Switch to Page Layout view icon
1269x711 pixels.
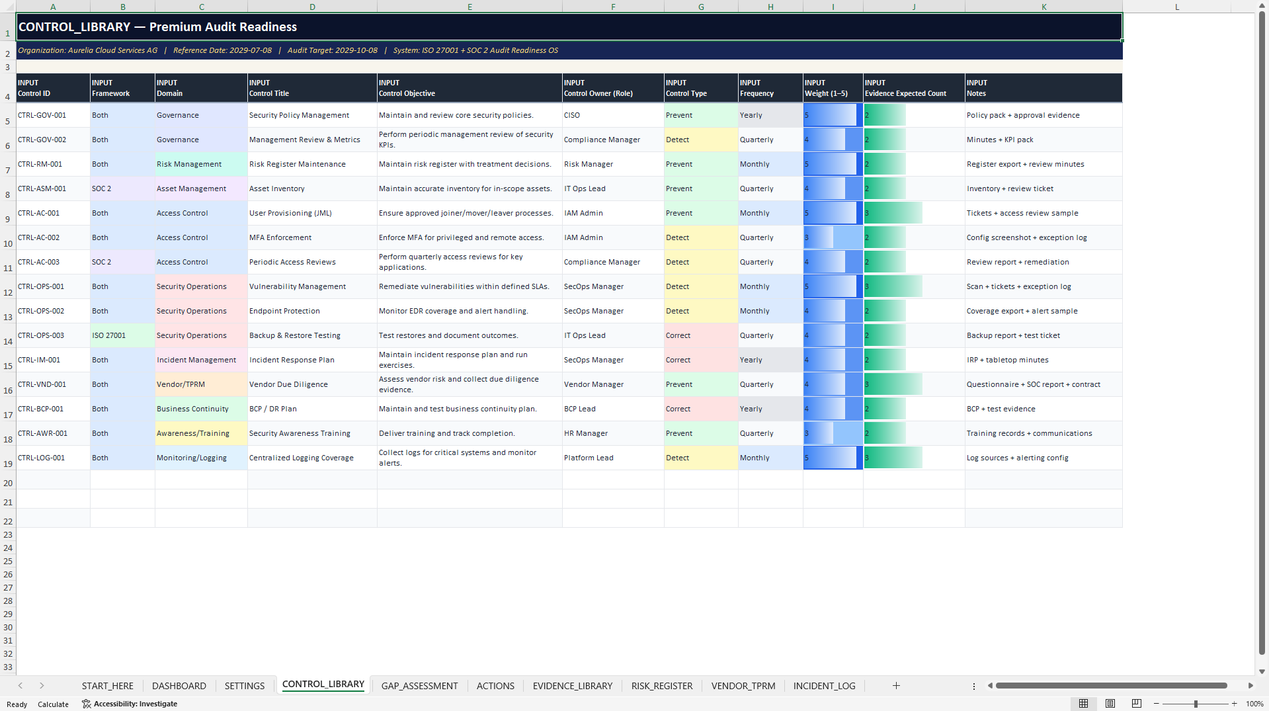1110,704
